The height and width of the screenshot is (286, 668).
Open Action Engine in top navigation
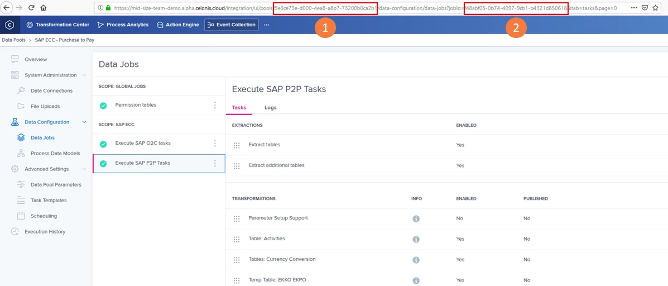point(177,25)
